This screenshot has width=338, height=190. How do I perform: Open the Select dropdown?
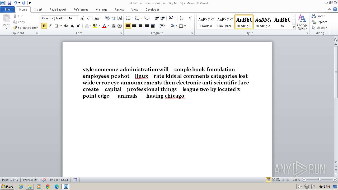[320, 28]
